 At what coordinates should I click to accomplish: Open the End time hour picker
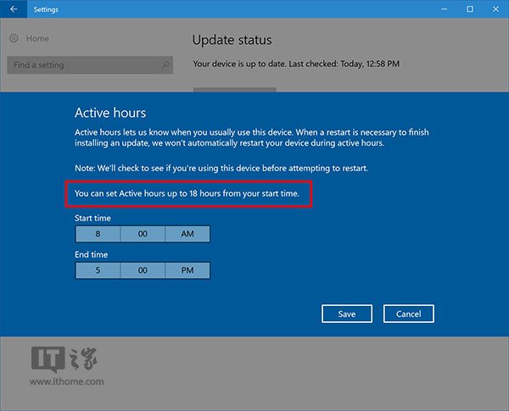98,270
